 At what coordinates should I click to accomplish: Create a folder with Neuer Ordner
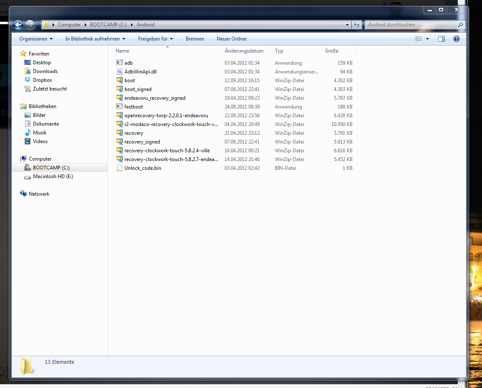click(x=232, y=39)
